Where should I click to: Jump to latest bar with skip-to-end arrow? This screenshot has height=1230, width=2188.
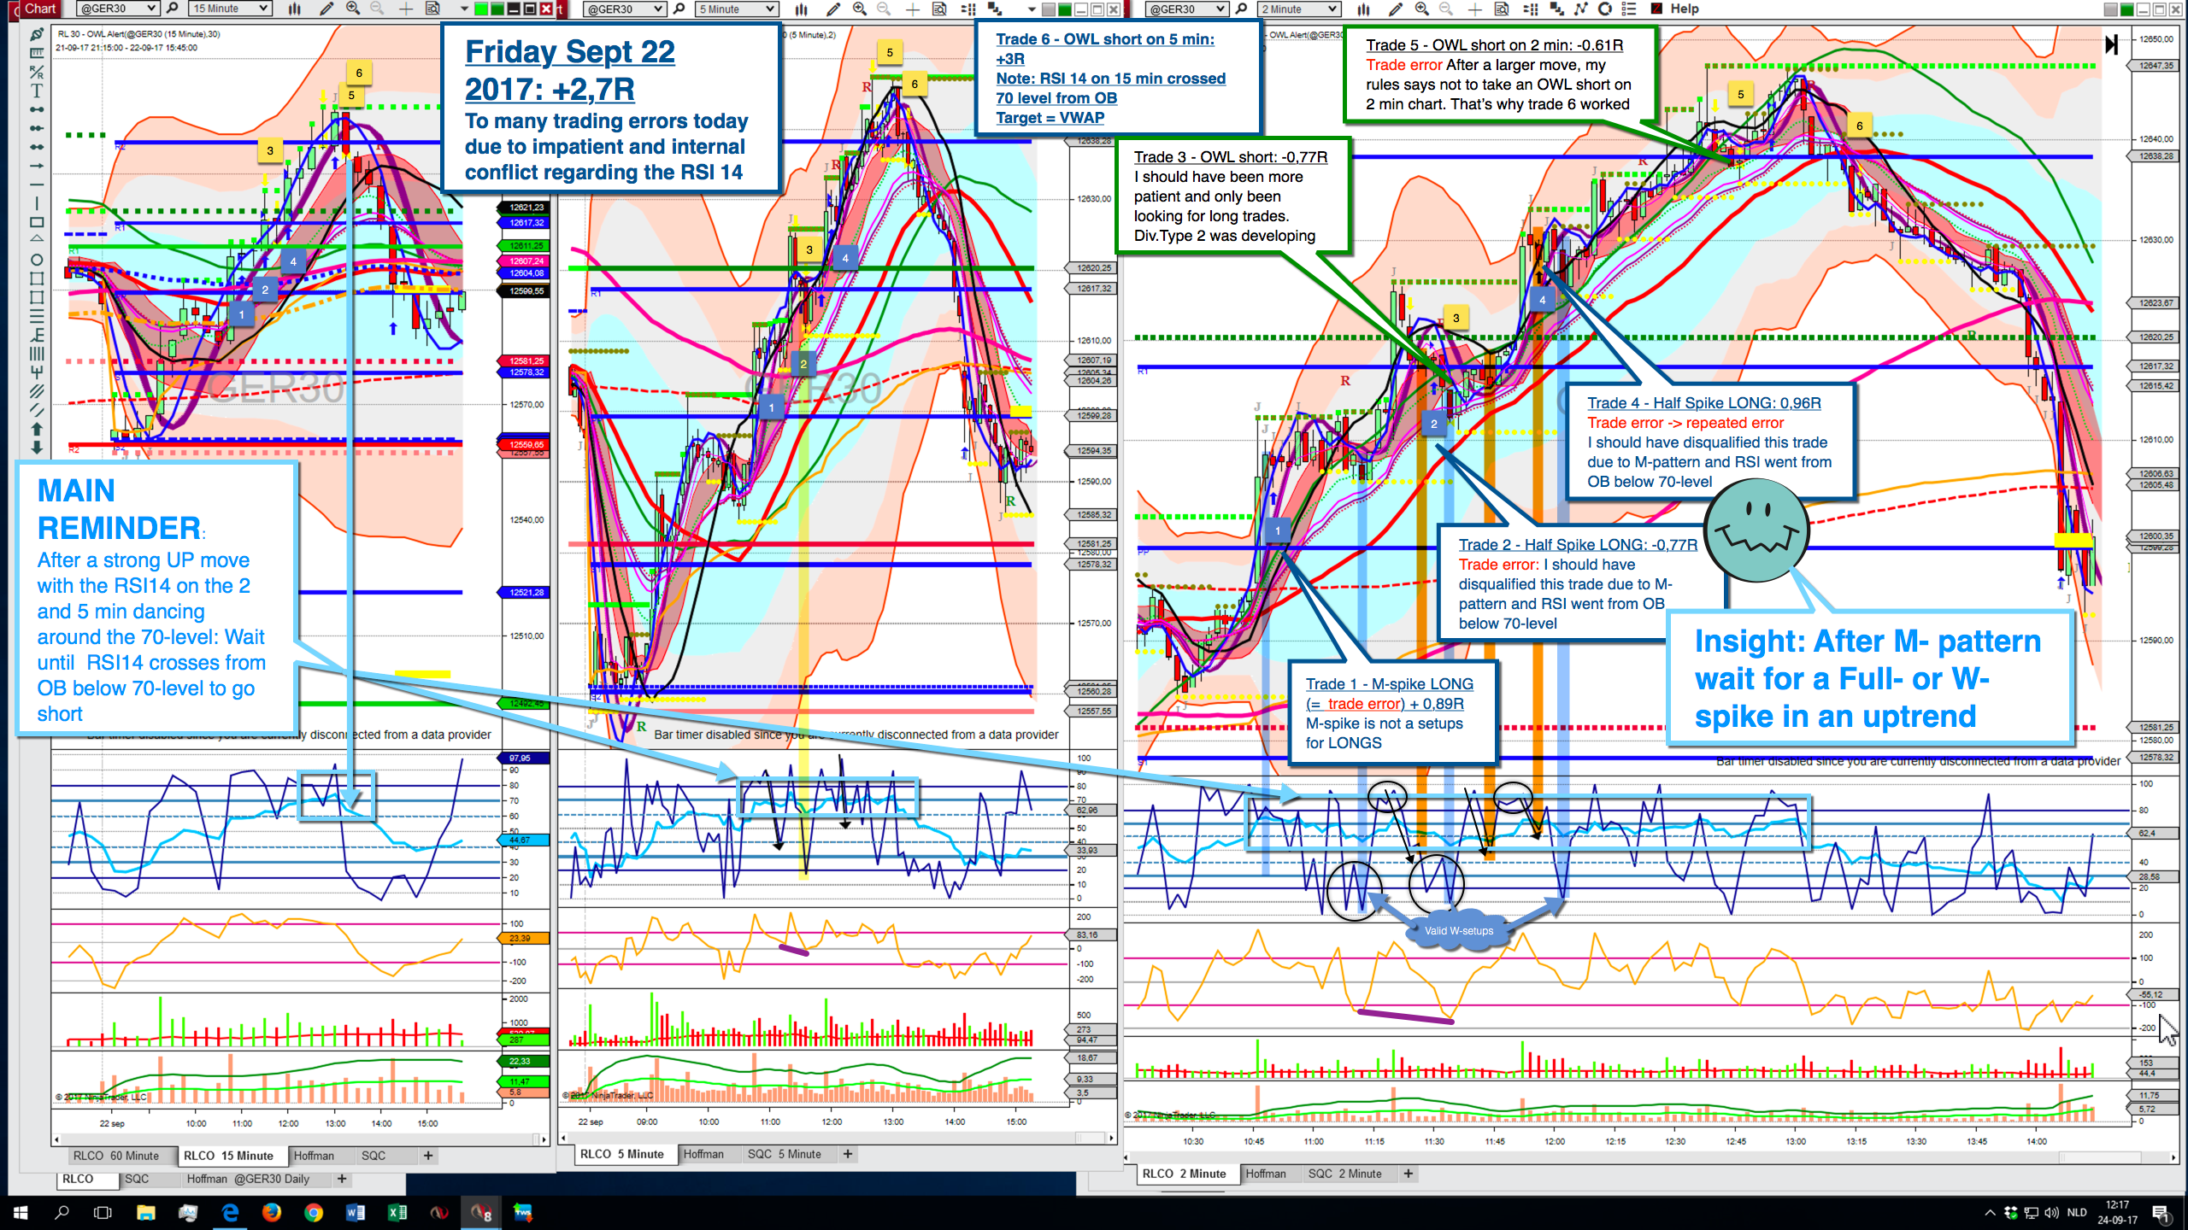point(2111,44)
